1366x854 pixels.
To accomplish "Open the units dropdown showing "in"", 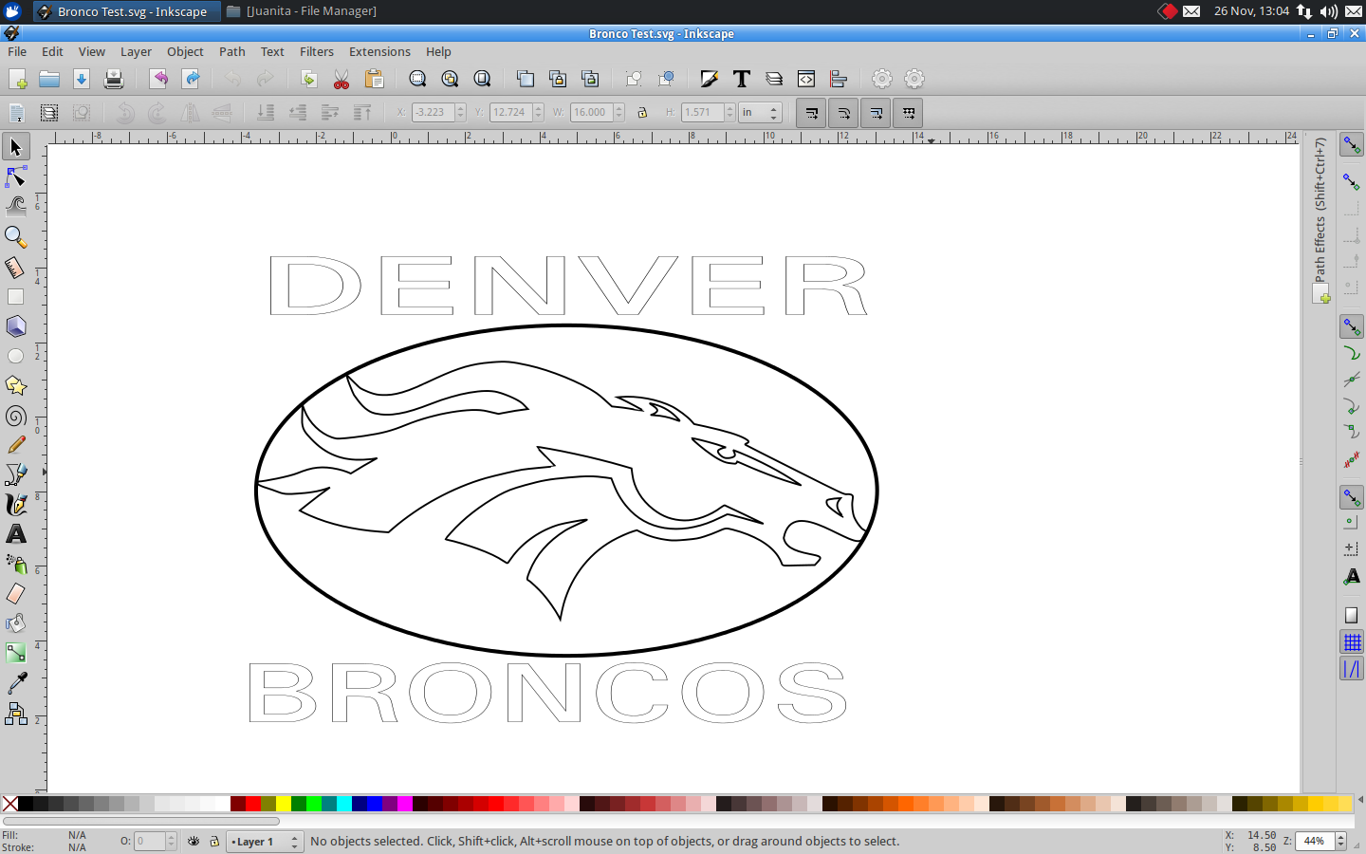I will click(760, 113).
